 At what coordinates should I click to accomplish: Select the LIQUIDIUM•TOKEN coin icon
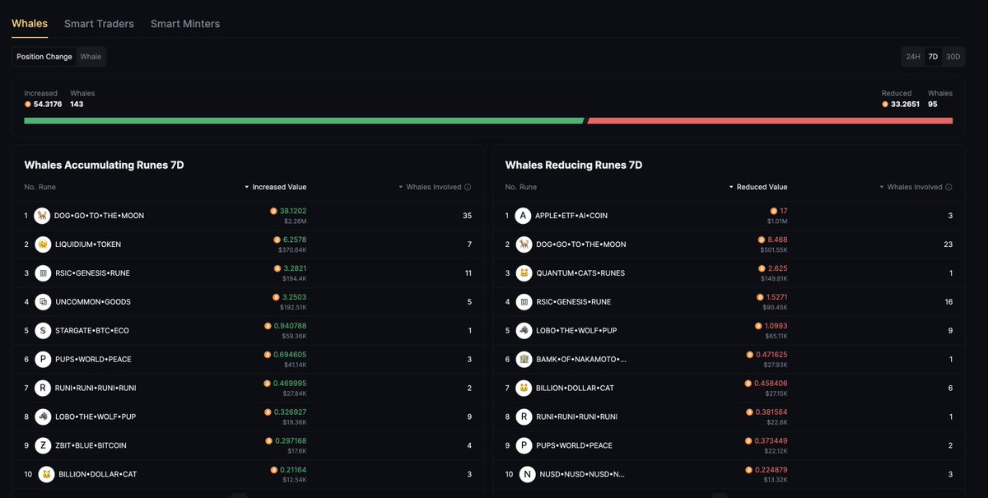click(x=42, y=244)
